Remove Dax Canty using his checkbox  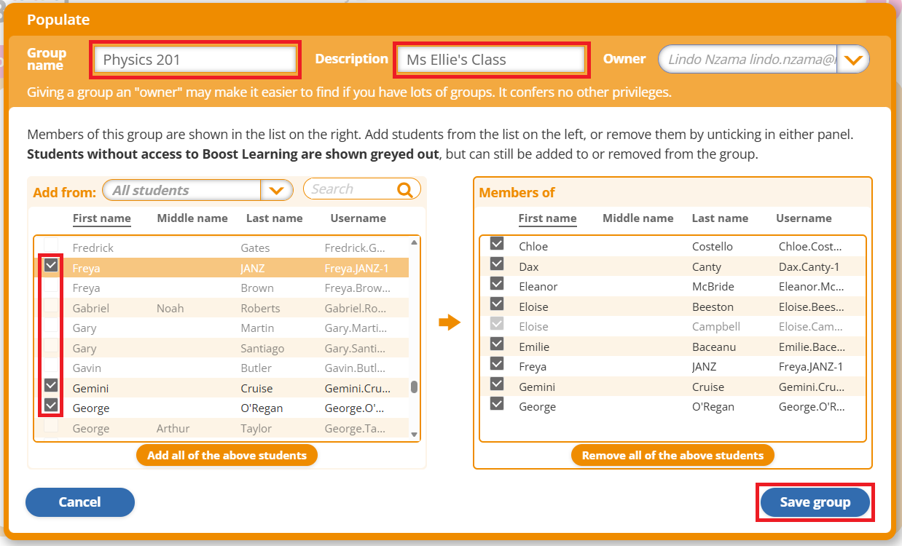point(497,264)
